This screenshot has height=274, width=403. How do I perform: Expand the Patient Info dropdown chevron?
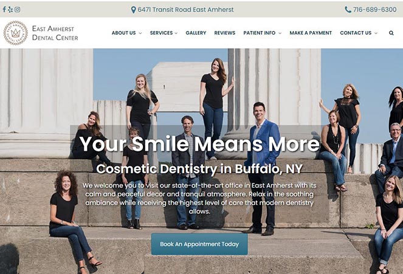pos(280,33)
